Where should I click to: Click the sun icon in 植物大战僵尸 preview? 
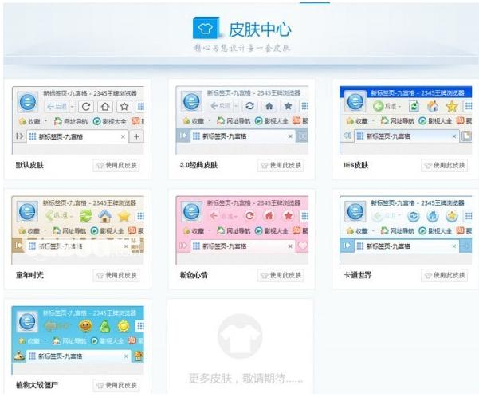tap(124, 326)
